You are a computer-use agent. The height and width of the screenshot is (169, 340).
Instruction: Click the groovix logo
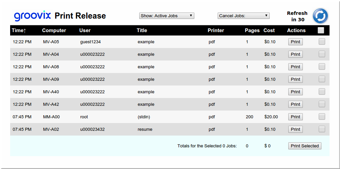[x=32, y=16]
